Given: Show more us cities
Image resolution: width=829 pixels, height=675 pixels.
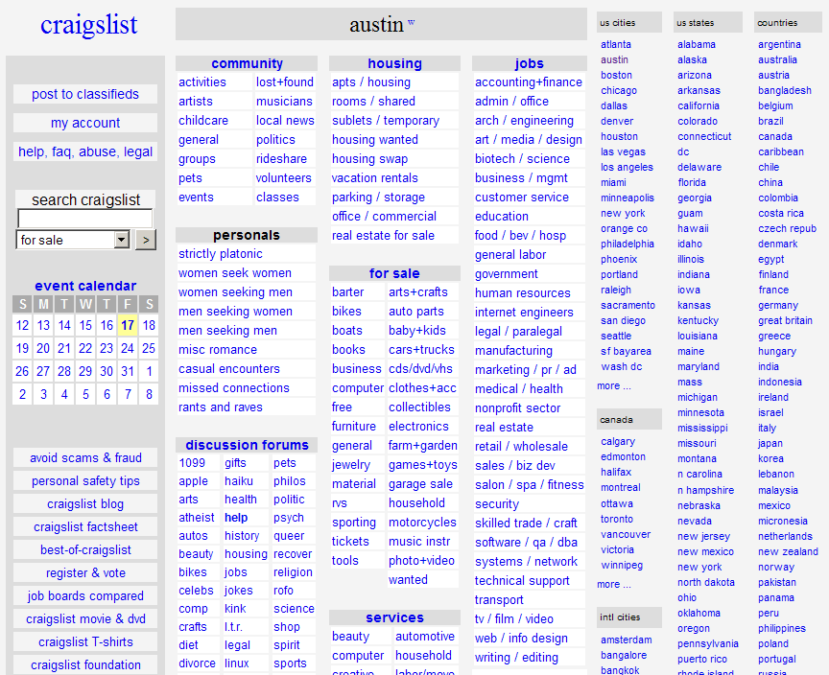Looking at the screenshot, I should pos(613,386).
